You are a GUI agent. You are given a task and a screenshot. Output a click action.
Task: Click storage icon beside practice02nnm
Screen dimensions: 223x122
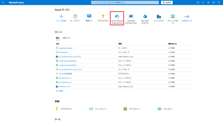coord(57,82)
